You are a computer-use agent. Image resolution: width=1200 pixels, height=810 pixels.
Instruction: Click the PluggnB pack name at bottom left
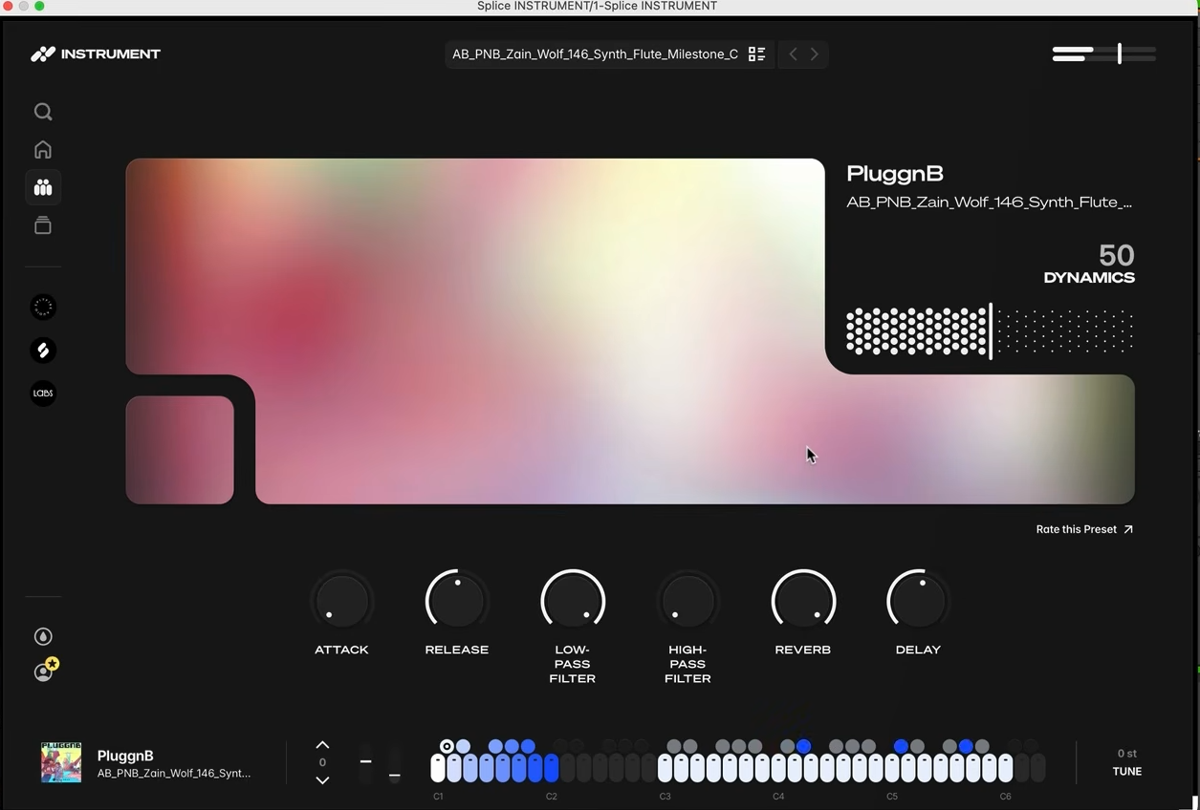point(125,756)
